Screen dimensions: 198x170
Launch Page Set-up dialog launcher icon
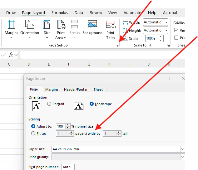(117, 45)
